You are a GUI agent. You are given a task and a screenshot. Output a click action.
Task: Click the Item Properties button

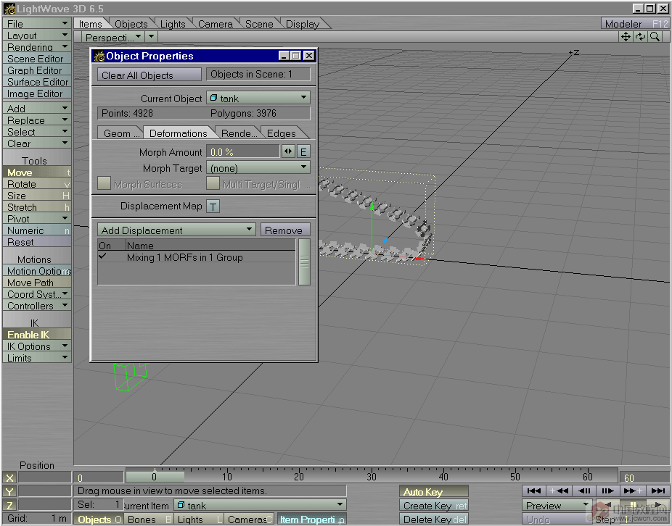311,519
